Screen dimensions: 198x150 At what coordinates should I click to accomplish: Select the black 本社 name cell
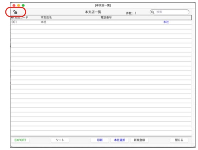pos(44,22)
